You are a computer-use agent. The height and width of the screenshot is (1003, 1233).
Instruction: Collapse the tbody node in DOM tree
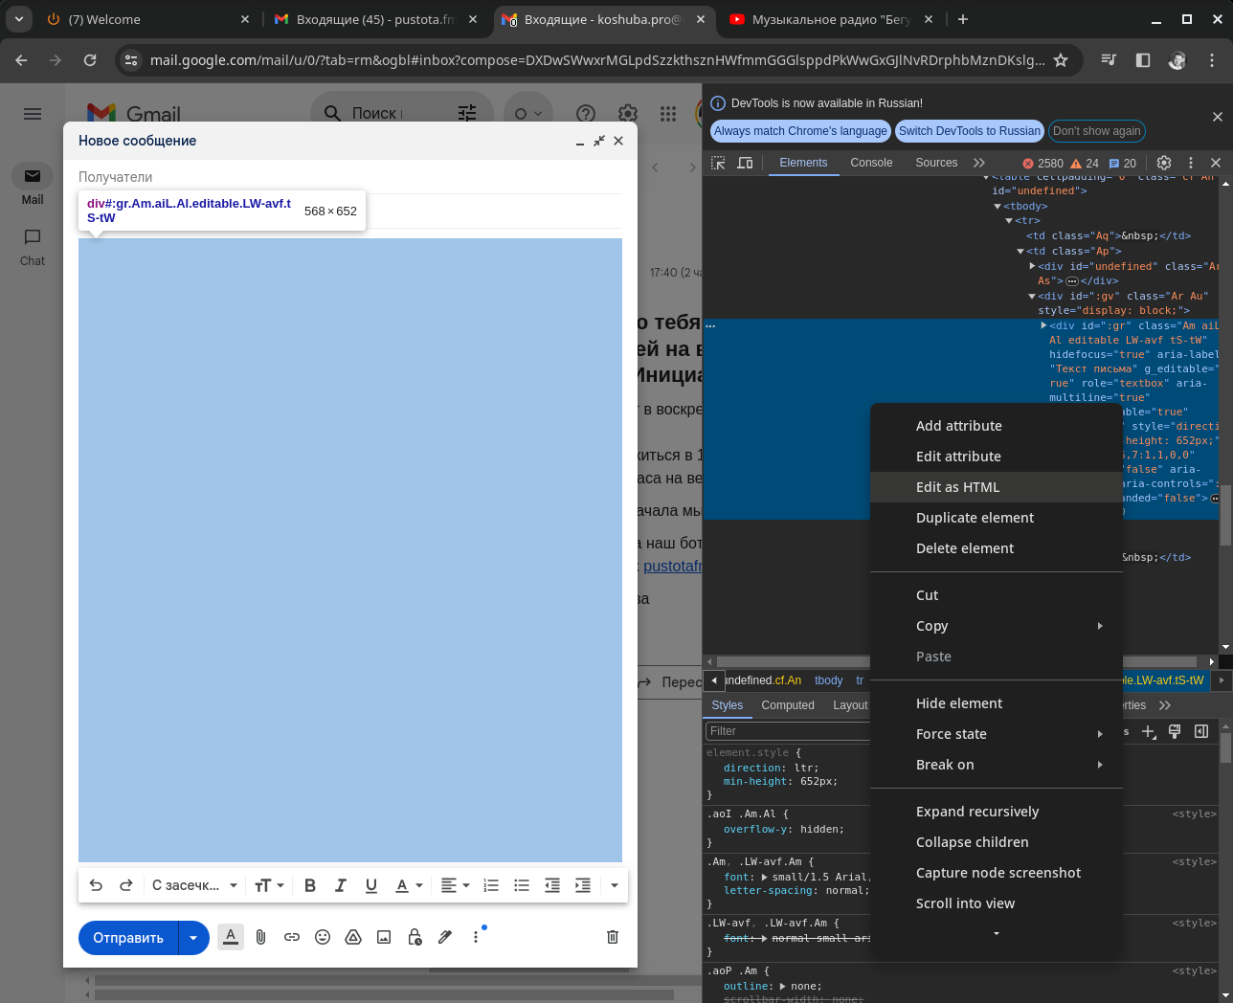click(x=998, y=206)
